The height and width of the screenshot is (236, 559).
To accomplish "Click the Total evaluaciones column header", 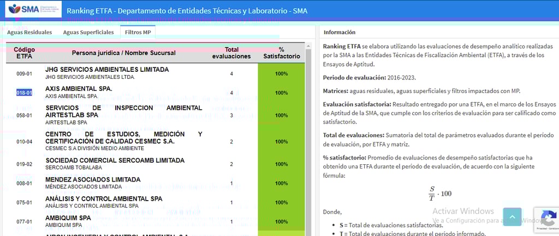I will coord(231,53).
